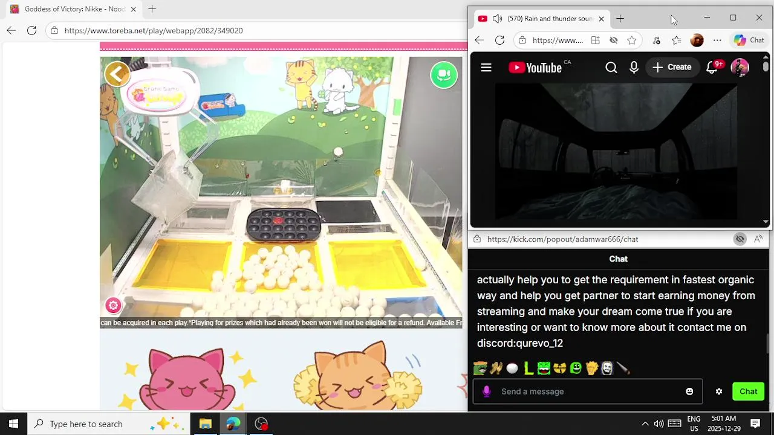Toggle tracking prevention eye icon in YouTube address bar
The image size is (774, 435).
click(x=613, y=40)
